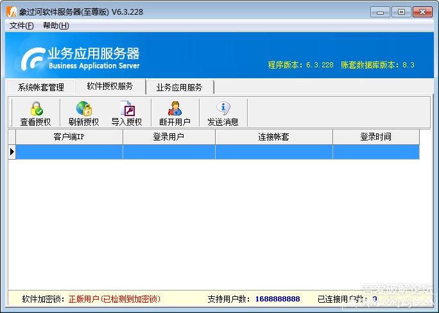The width and height of the screenshot is (439, 313).
Task: Click the 程序版本: 6.3.228 text
Action: tap(301, 65)
